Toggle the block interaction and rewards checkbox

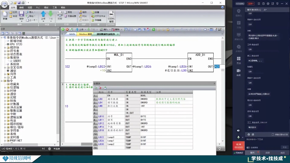click(273, 135)
